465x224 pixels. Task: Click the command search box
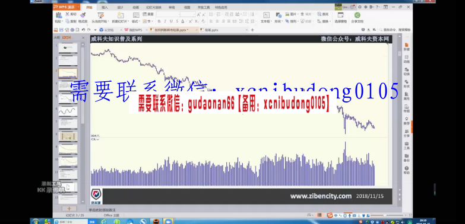[x=395, y=30]
